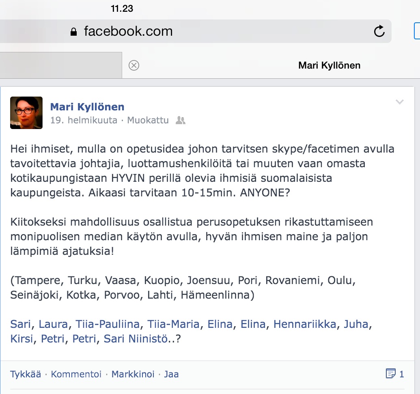This screenshot has height=394, width=420.
Task: Click Jaa to share the post
Action: 171,374
